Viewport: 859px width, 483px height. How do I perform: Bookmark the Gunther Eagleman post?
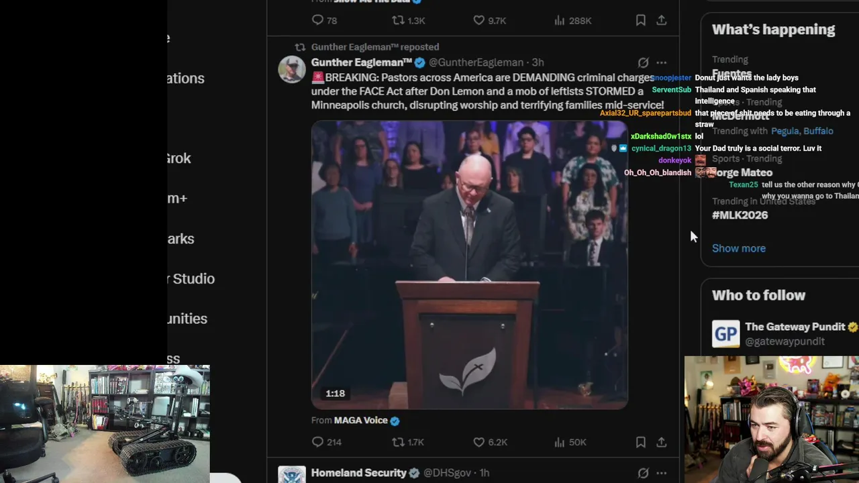click(641, 442)
